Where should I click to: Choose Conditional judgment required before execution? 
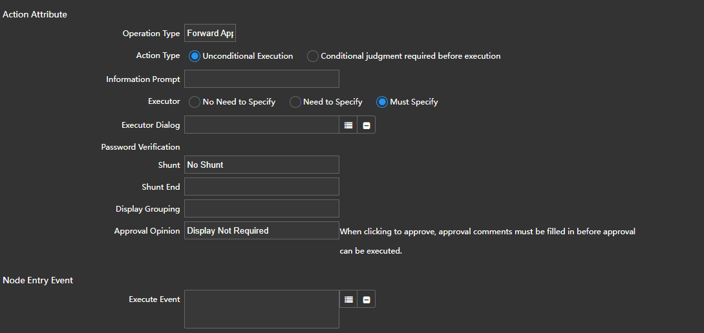[313, 56]
